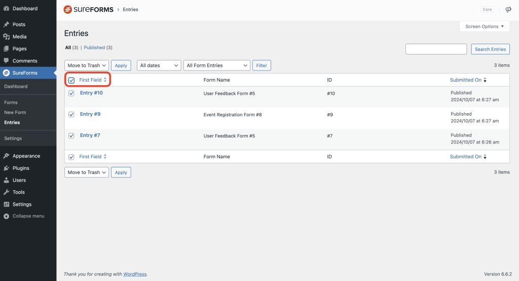
Task: Open the SureForms Settings submenu item
Action: coord(13,138)
